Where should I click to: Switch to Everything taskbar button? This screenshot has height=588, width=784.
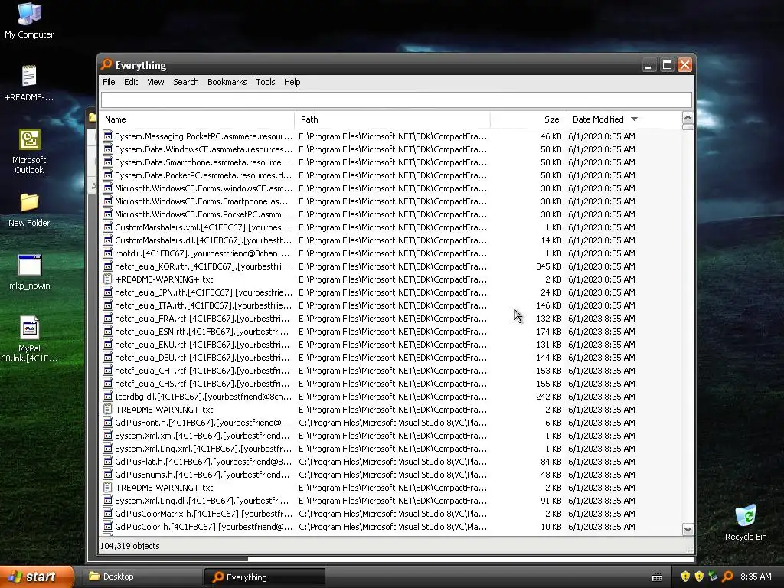coord(265,577)
